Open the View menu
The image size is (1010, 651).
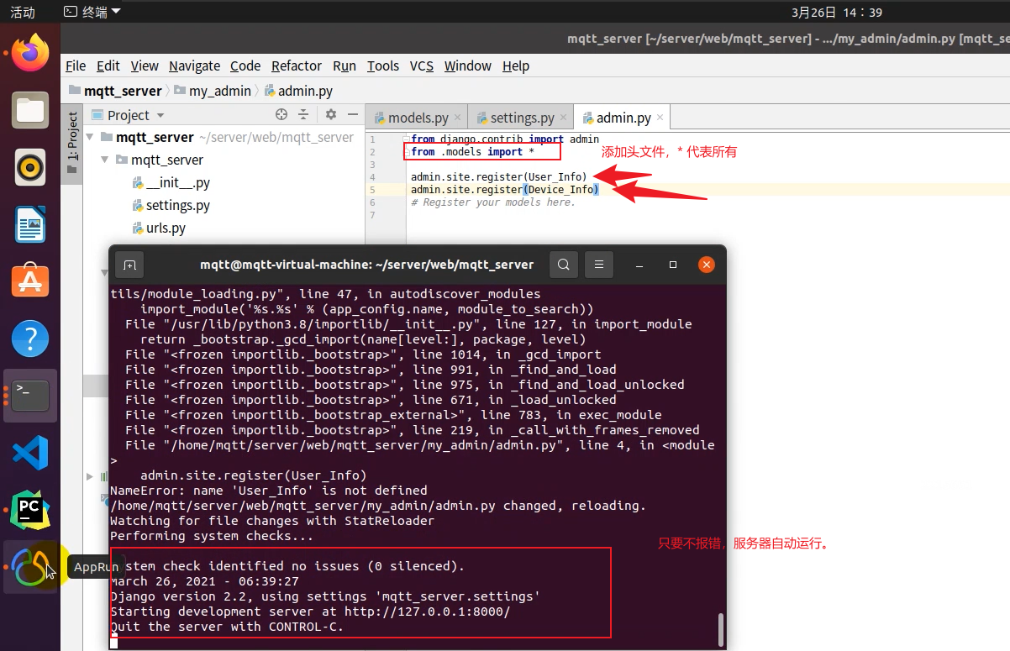pyautogui.click(x=145, y=66)
